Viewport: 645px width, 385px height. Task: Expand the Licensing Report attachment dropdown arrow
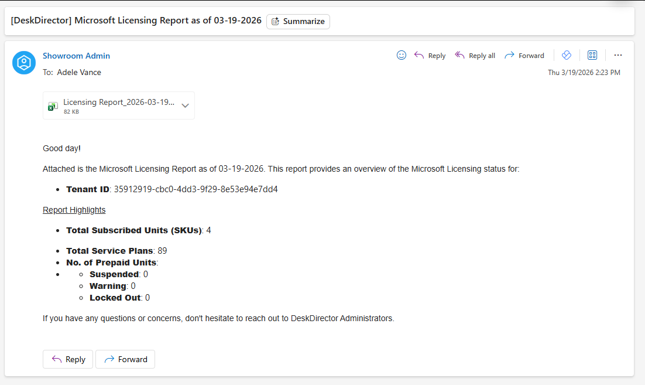(185, 106)
